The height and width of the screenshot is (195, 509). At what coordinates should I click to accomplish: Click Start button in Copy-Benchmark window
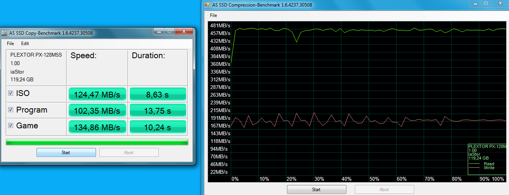pos(66,153)
